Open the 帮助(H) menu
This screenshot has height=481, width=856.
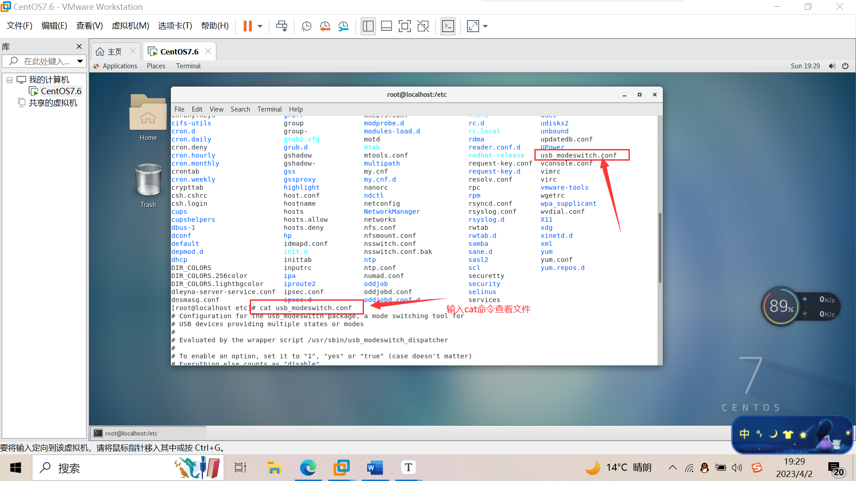point(215,25)
